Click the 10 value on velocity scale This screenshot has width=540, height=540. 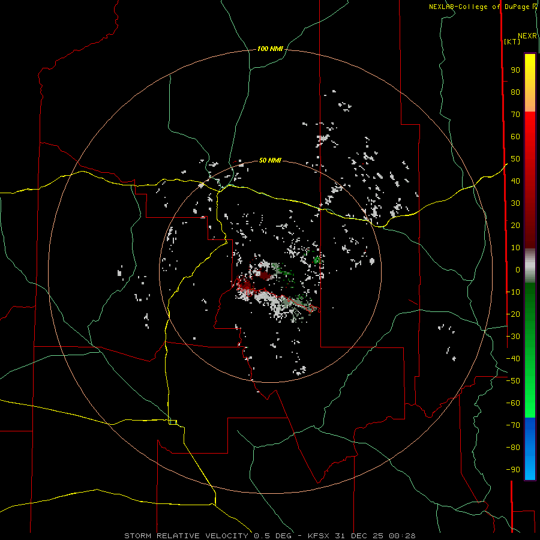coord(515,248)
